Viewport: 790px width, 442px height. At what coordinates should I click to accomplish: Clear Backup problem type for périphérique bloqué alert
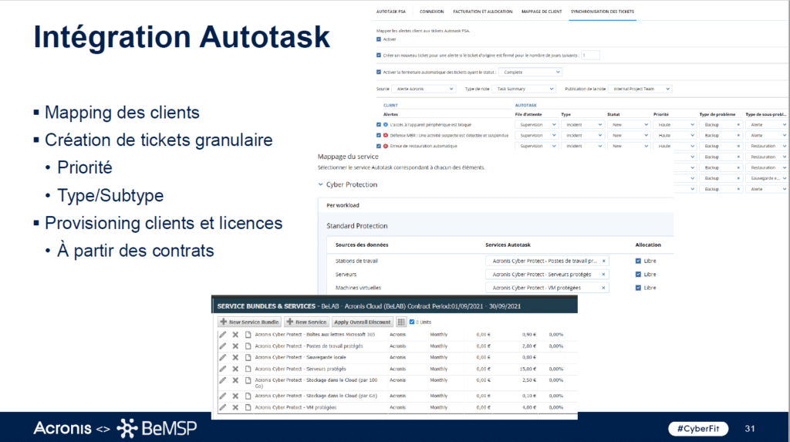pos(738,124)
